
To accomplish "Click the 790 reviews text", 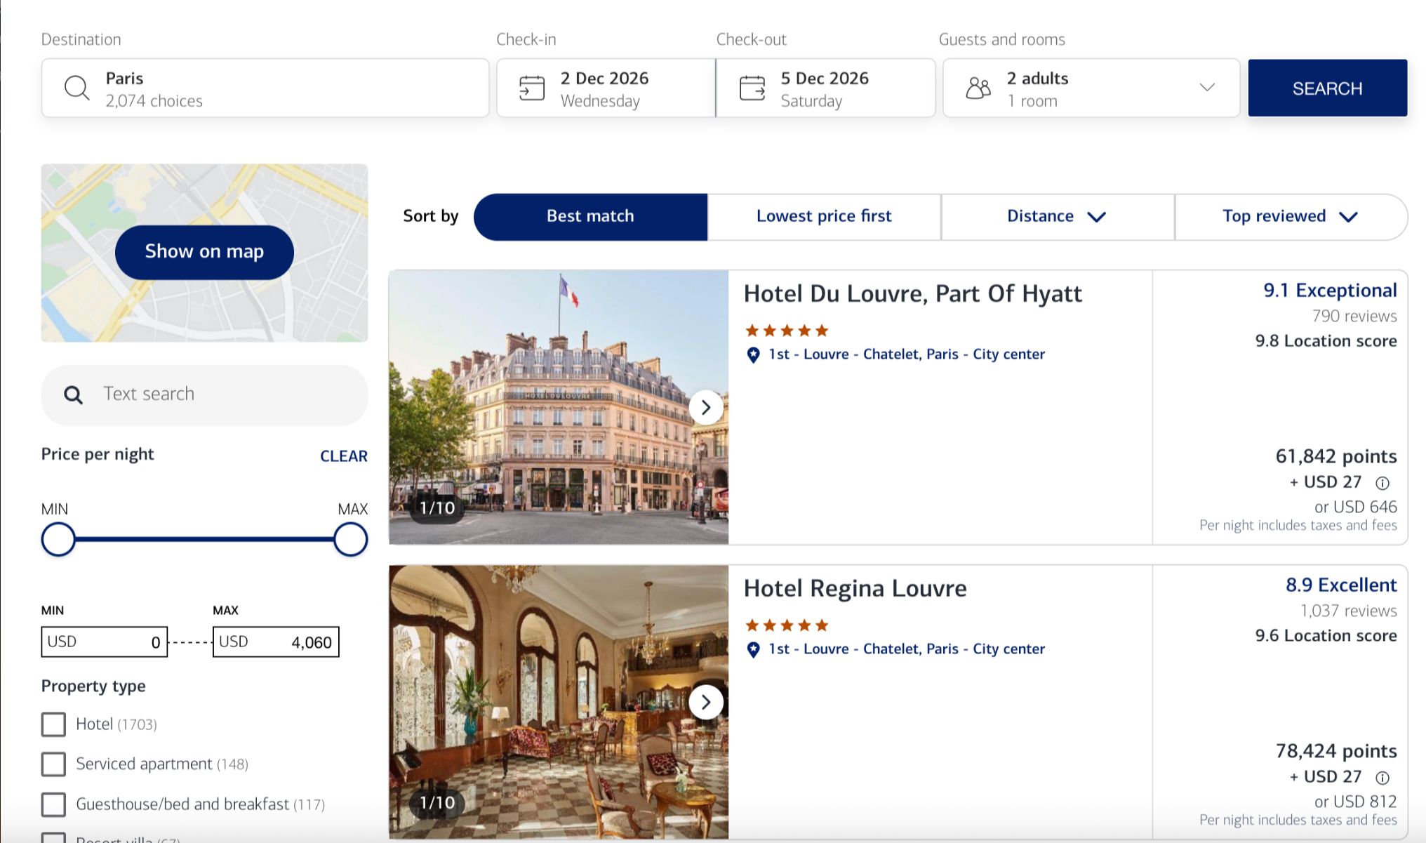I will [1354, 317].
